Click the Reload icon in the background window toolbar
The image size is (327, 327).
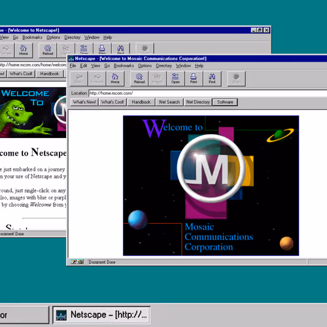pyautogui.click(x=48, y=50)
